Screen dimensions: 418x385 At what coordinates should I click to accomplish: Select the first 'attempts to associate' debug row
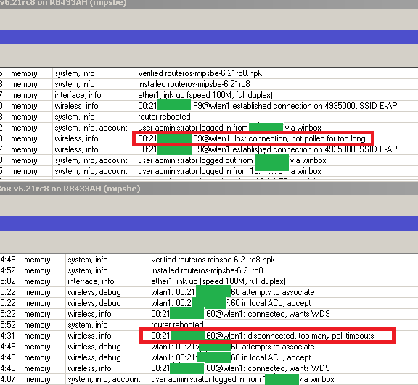coord(209,292)
